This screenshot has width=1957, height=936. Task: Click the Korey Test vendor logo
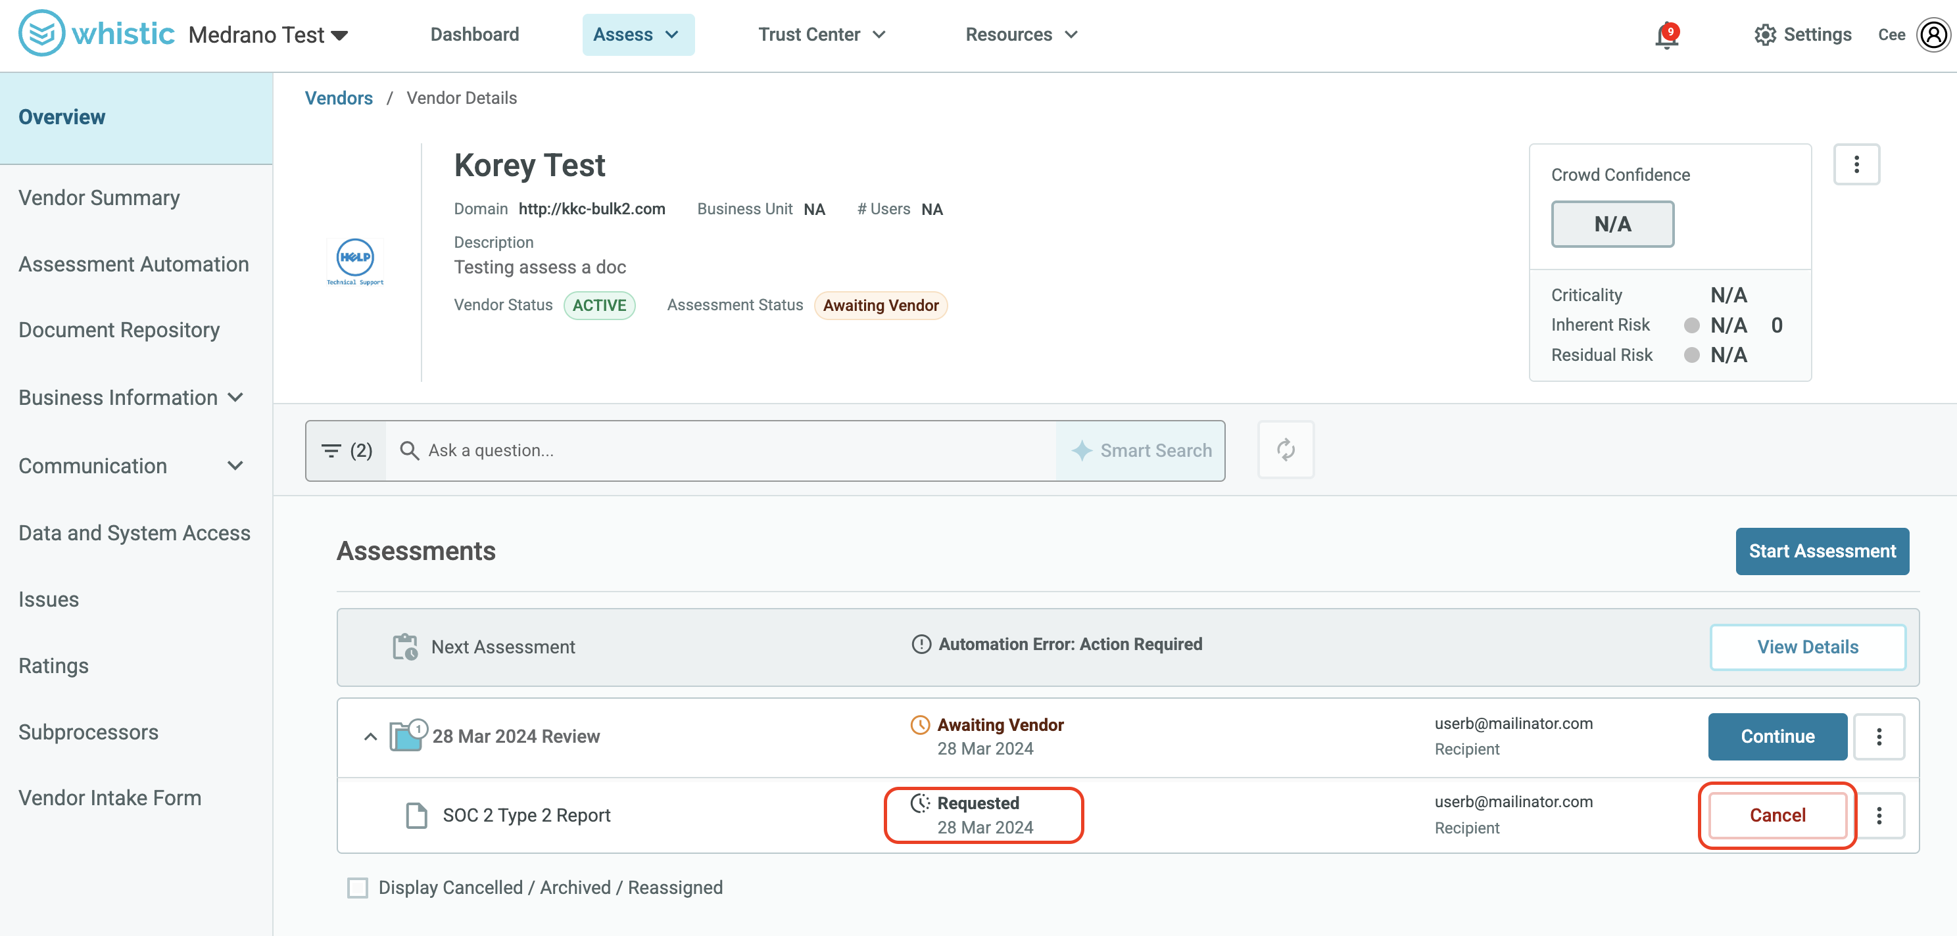pos(355,263)
